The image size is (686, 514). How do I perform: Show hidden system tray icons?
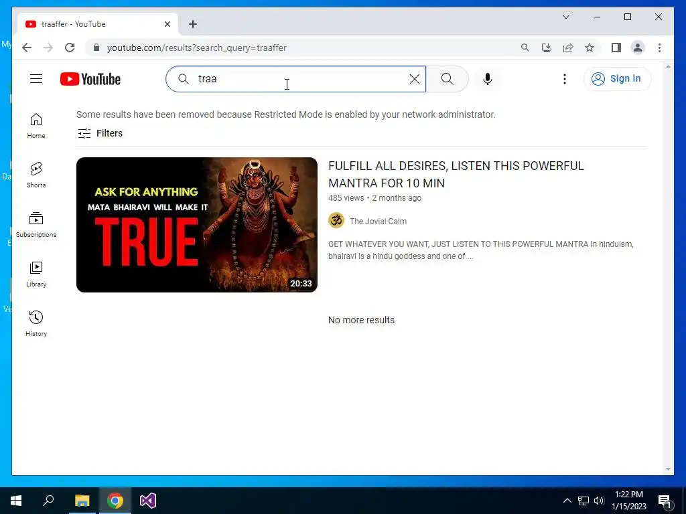pyautogui.click(x=567, y=501)
